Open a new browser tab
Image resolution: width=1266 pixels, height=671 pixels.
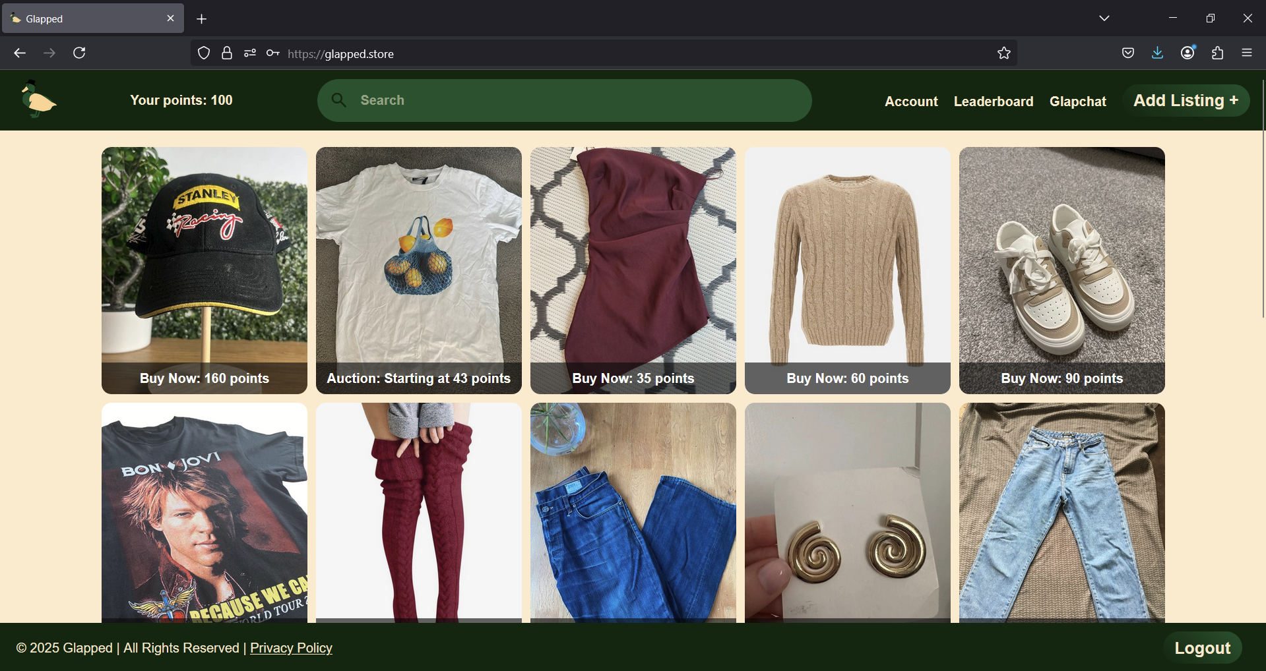coord(202,19)
